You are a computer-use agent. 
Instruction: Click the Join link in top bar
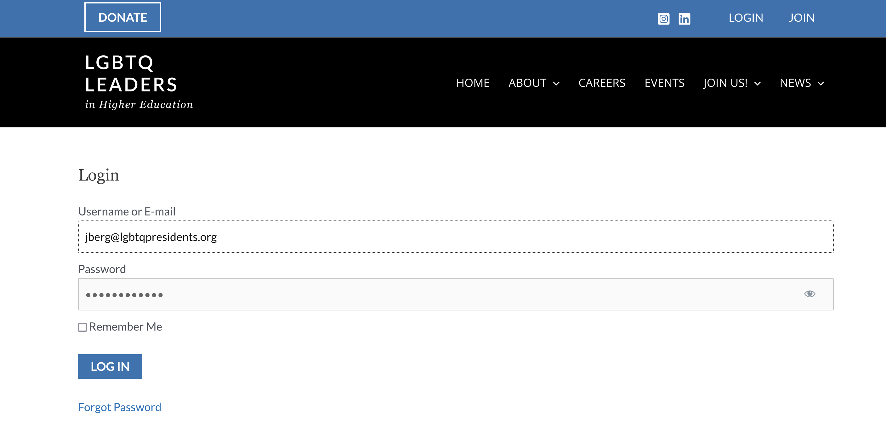801,18
